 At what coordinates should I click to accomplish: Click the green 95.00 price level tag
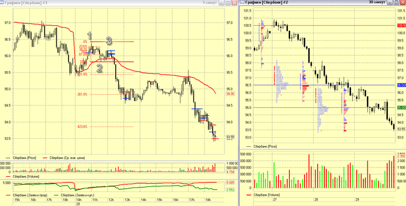pos(401,108)
